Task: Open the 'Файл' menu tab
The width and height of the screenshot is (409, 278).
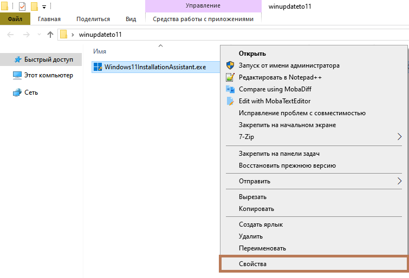Action: point(15,19)
